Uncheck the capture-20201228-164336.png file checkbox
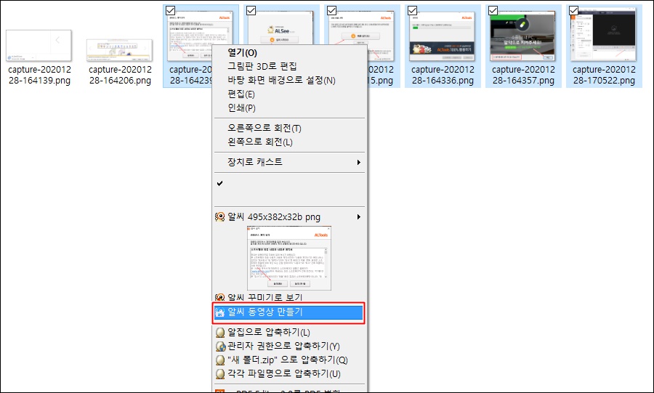 (412, 10)
